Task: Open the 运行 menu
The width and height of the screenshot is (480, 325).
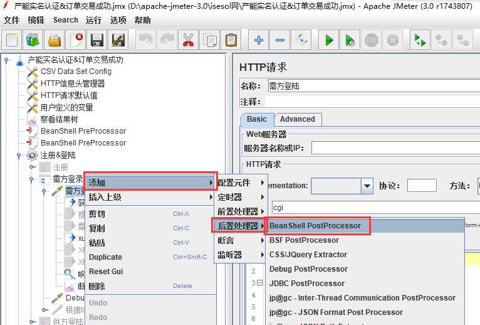Action: click(93, 20)
